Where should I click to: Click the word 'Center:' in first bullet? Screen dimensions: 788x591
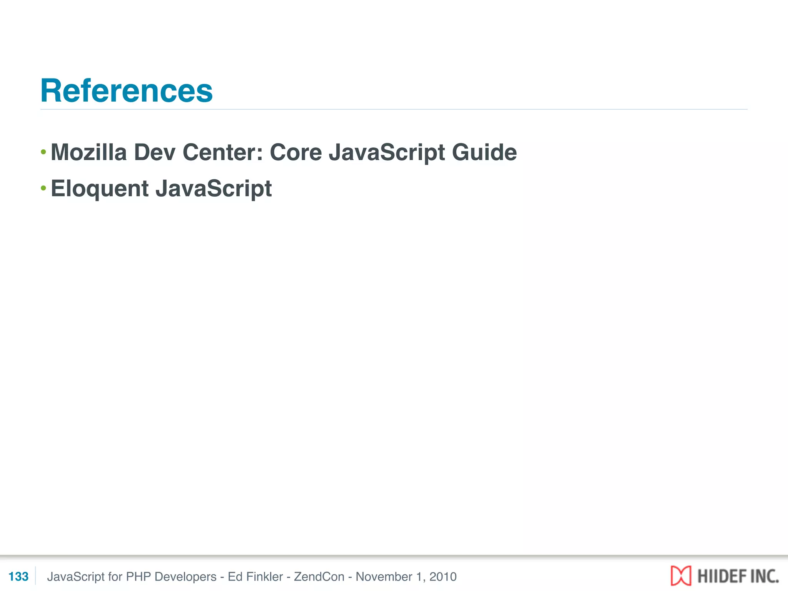[x=222, y=152]
